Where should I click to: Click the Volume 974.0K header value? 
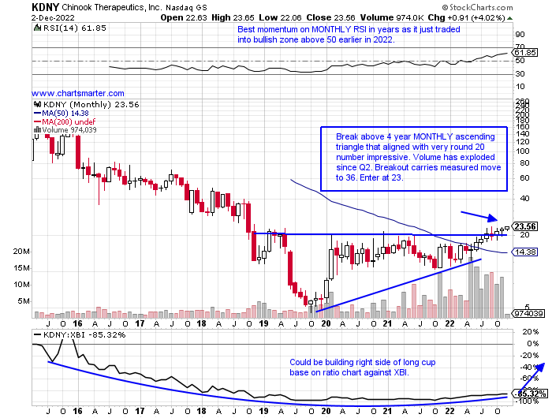click(391, 17)
